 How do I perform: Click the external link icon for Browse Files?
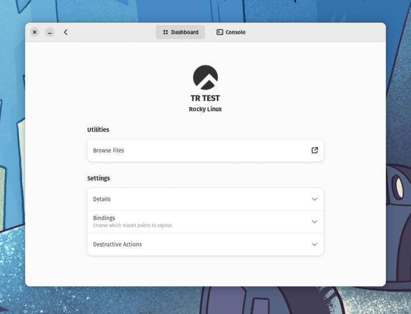314,150
